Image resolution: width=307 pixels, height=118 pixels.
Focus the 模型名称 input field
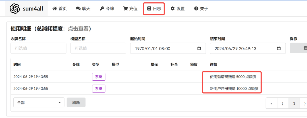[x=98, y=48]
